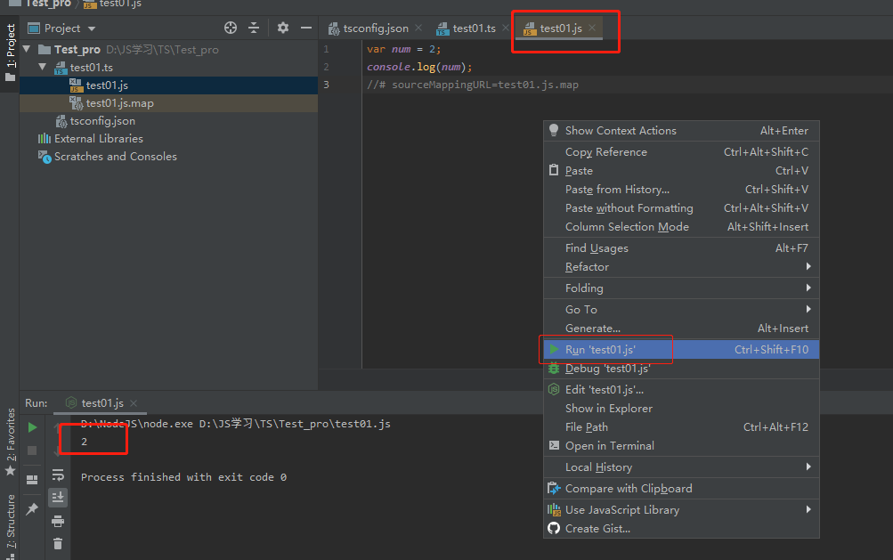Click the Stop button in Run panel
This screenshot has height=560, width=893.
(x=32, y=450)
